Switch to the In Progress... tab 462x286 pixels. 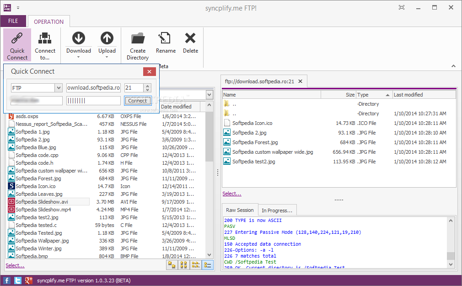(277, 210)
